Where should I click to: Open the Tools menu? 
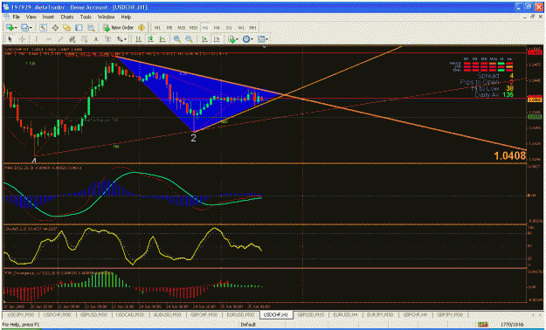pyautogui.click(x=86, y=17)
